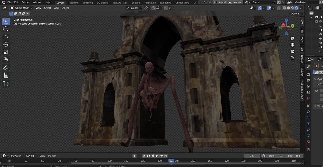The width and height of the screenshot is (323, 167).
Task: Click the Manual button
Action: pos(235,2)
